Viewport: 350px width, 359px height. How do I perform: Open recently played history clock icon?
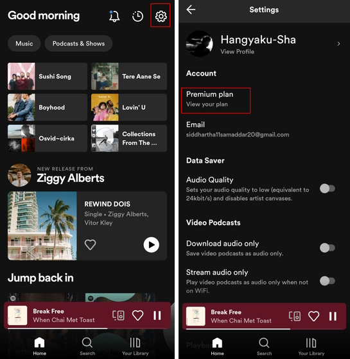[137, 16]
